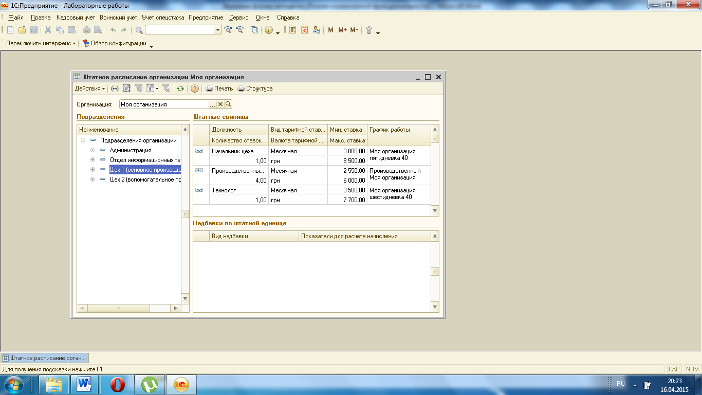The width and height of the screenshot is (702, 395).
Task: Open the Help info icon
Action: coord(269,30)
